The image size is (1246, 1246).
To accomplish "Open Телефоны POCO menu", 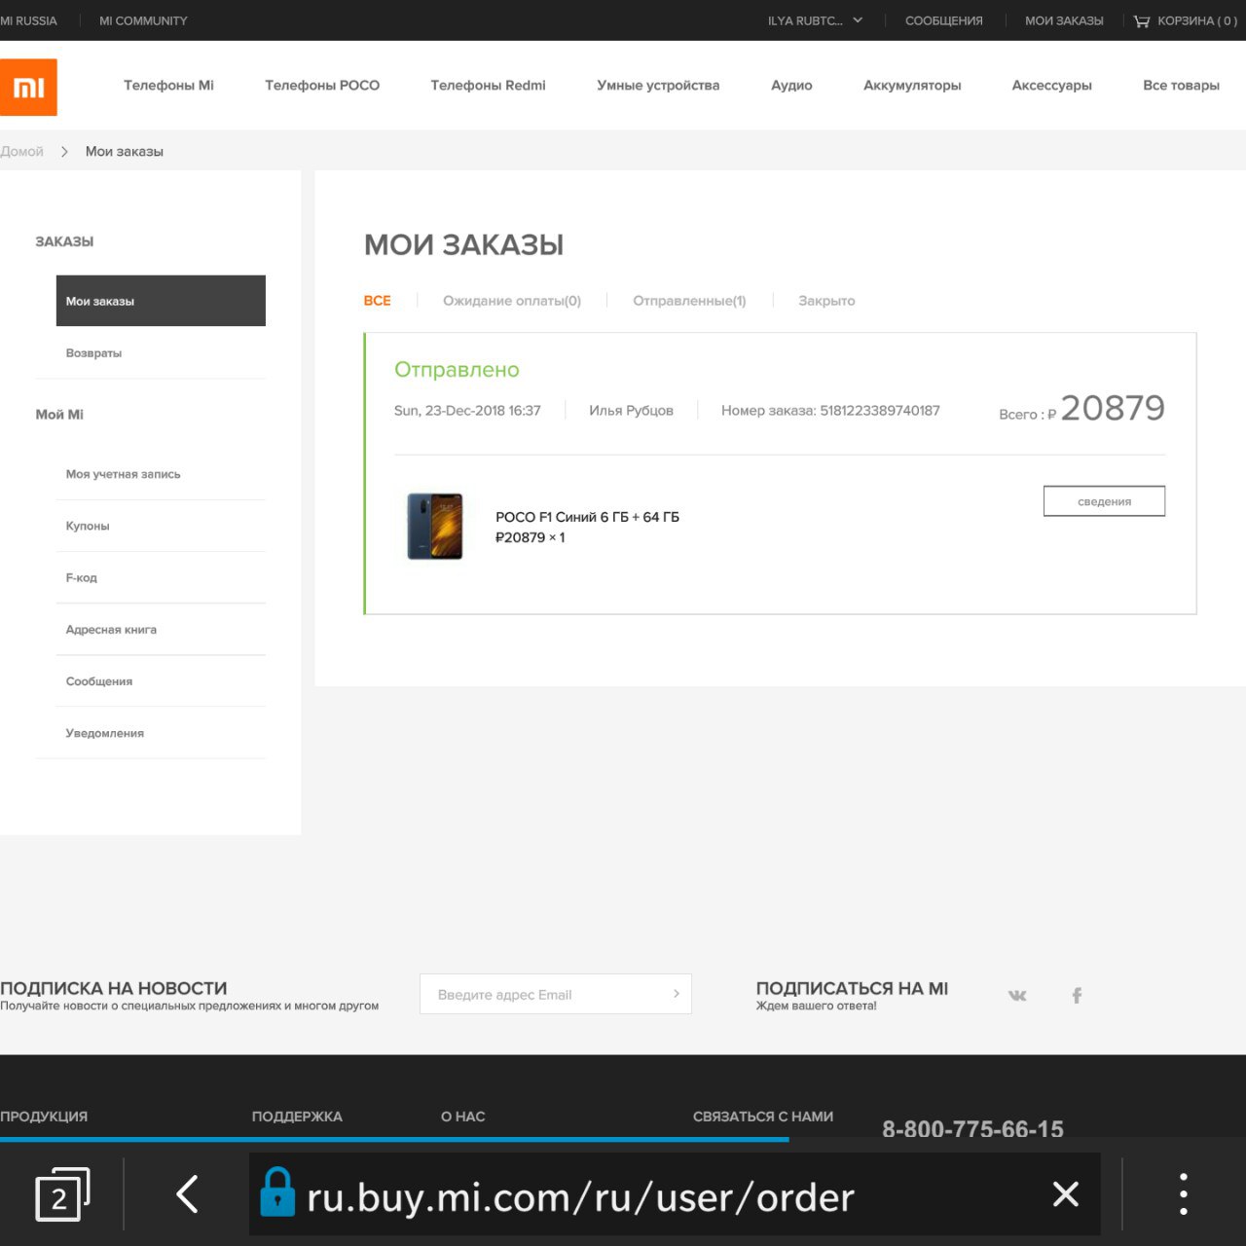I will click(x=322, y=86).
